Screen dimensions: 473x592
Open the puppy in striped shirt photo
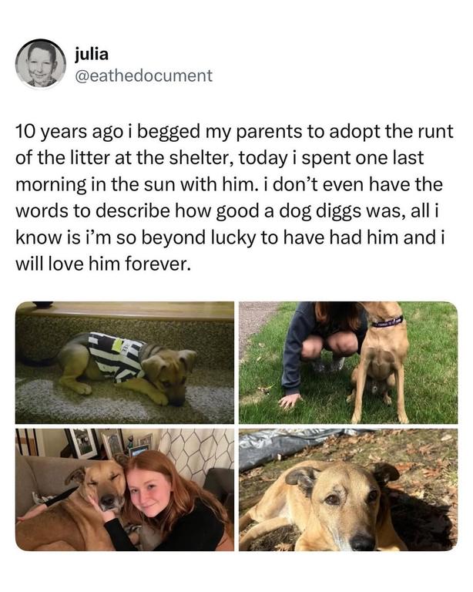tap(125, 362)
